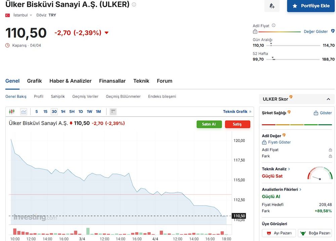This screenshot has height=241, width=336.
Task: Click the technical analysis gauge
Action: [x=320, y=173]
